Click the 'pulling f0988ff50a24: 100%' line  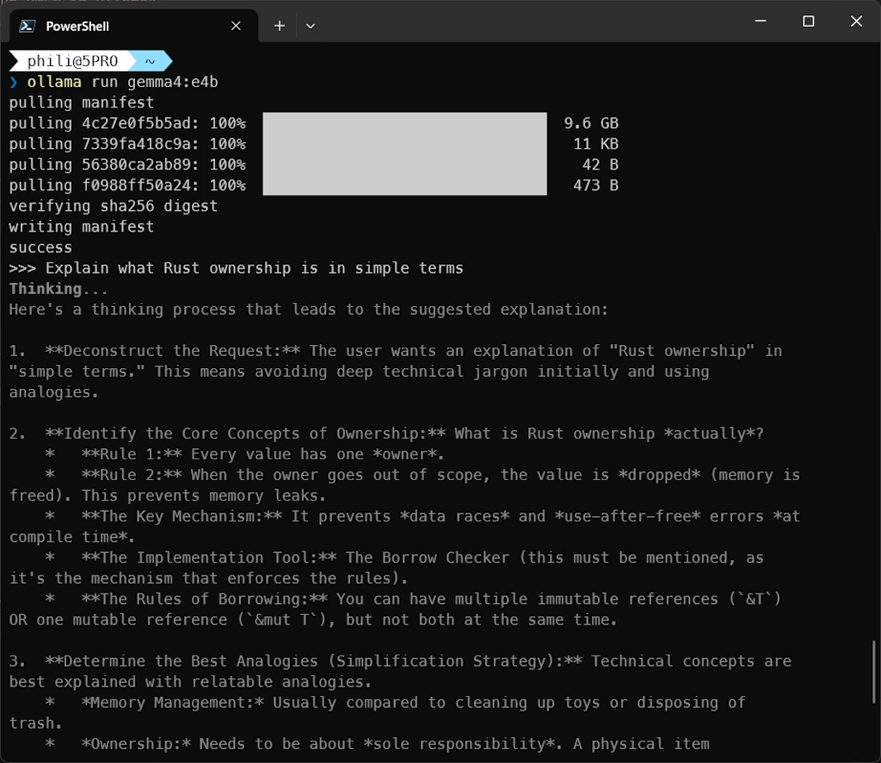(127, 186)
